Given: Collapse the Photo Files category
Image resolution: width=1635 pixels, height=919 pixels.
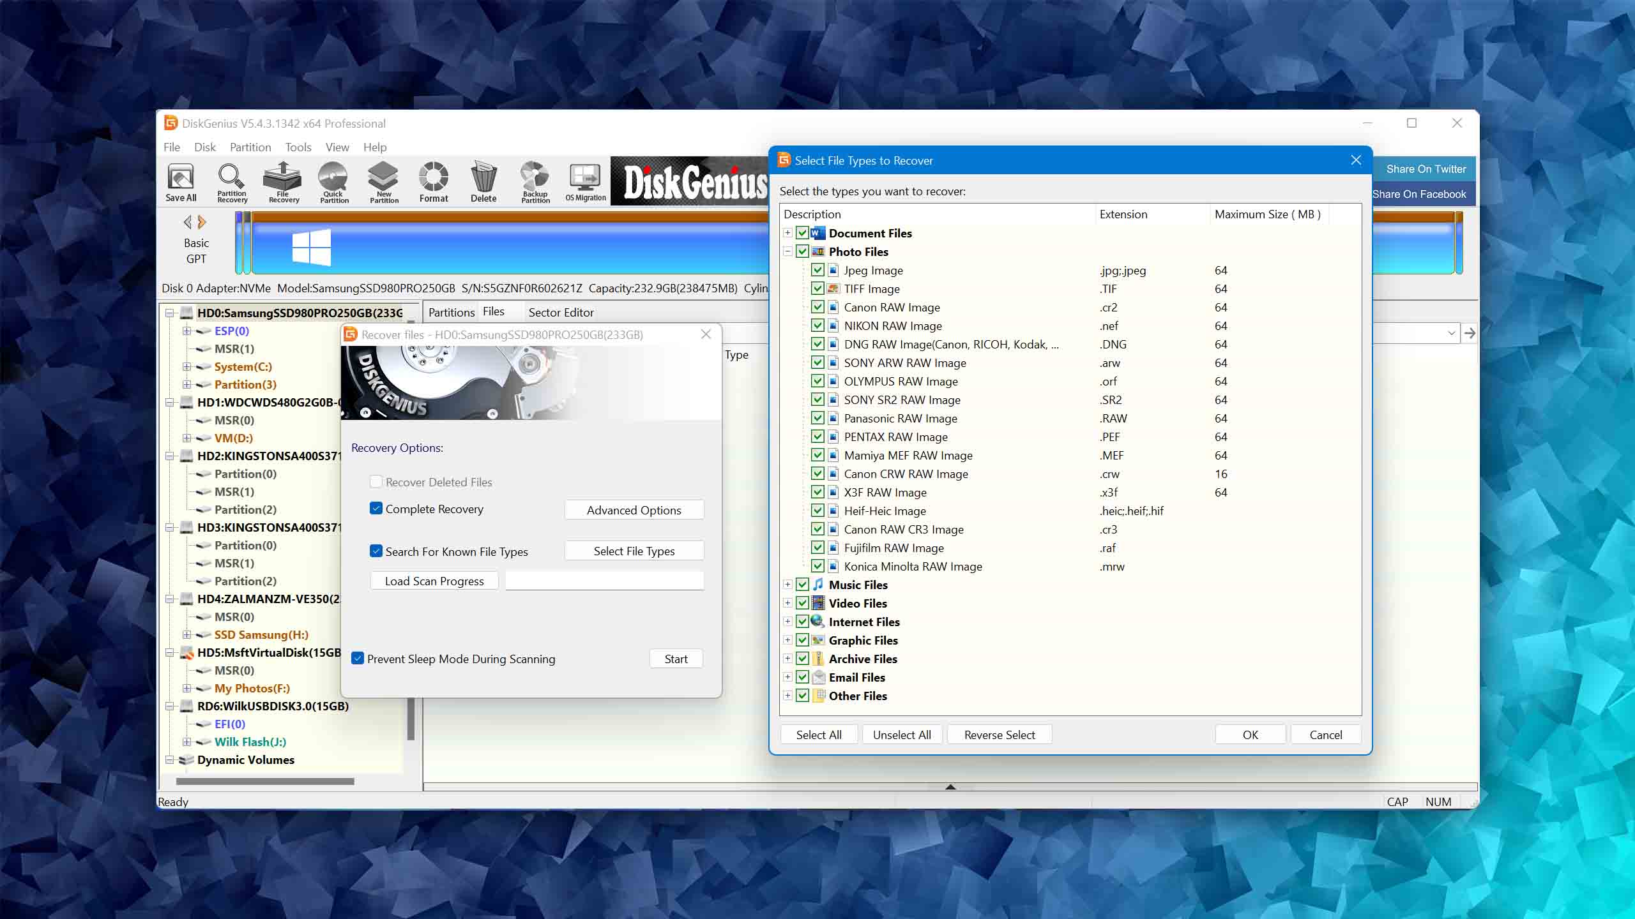Looking at the screenshot, I should tap(787, 251).
